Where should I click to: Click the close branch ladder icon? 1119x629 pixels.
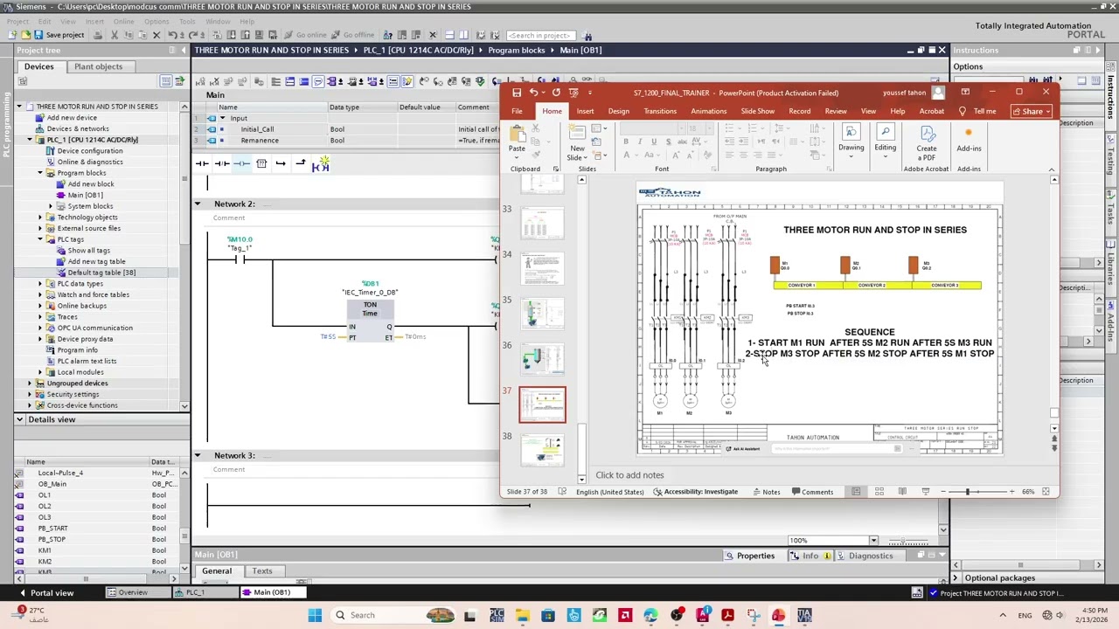300,163
